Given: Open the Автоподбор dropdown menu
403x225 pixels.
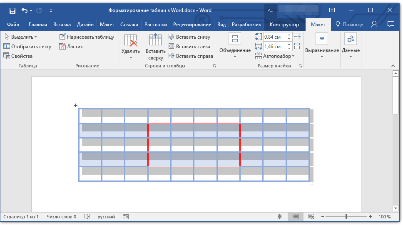Looking at the screenshot, I should [278, 56].
